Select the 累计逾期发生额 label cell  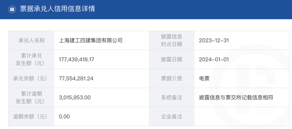tap(32, 97)
